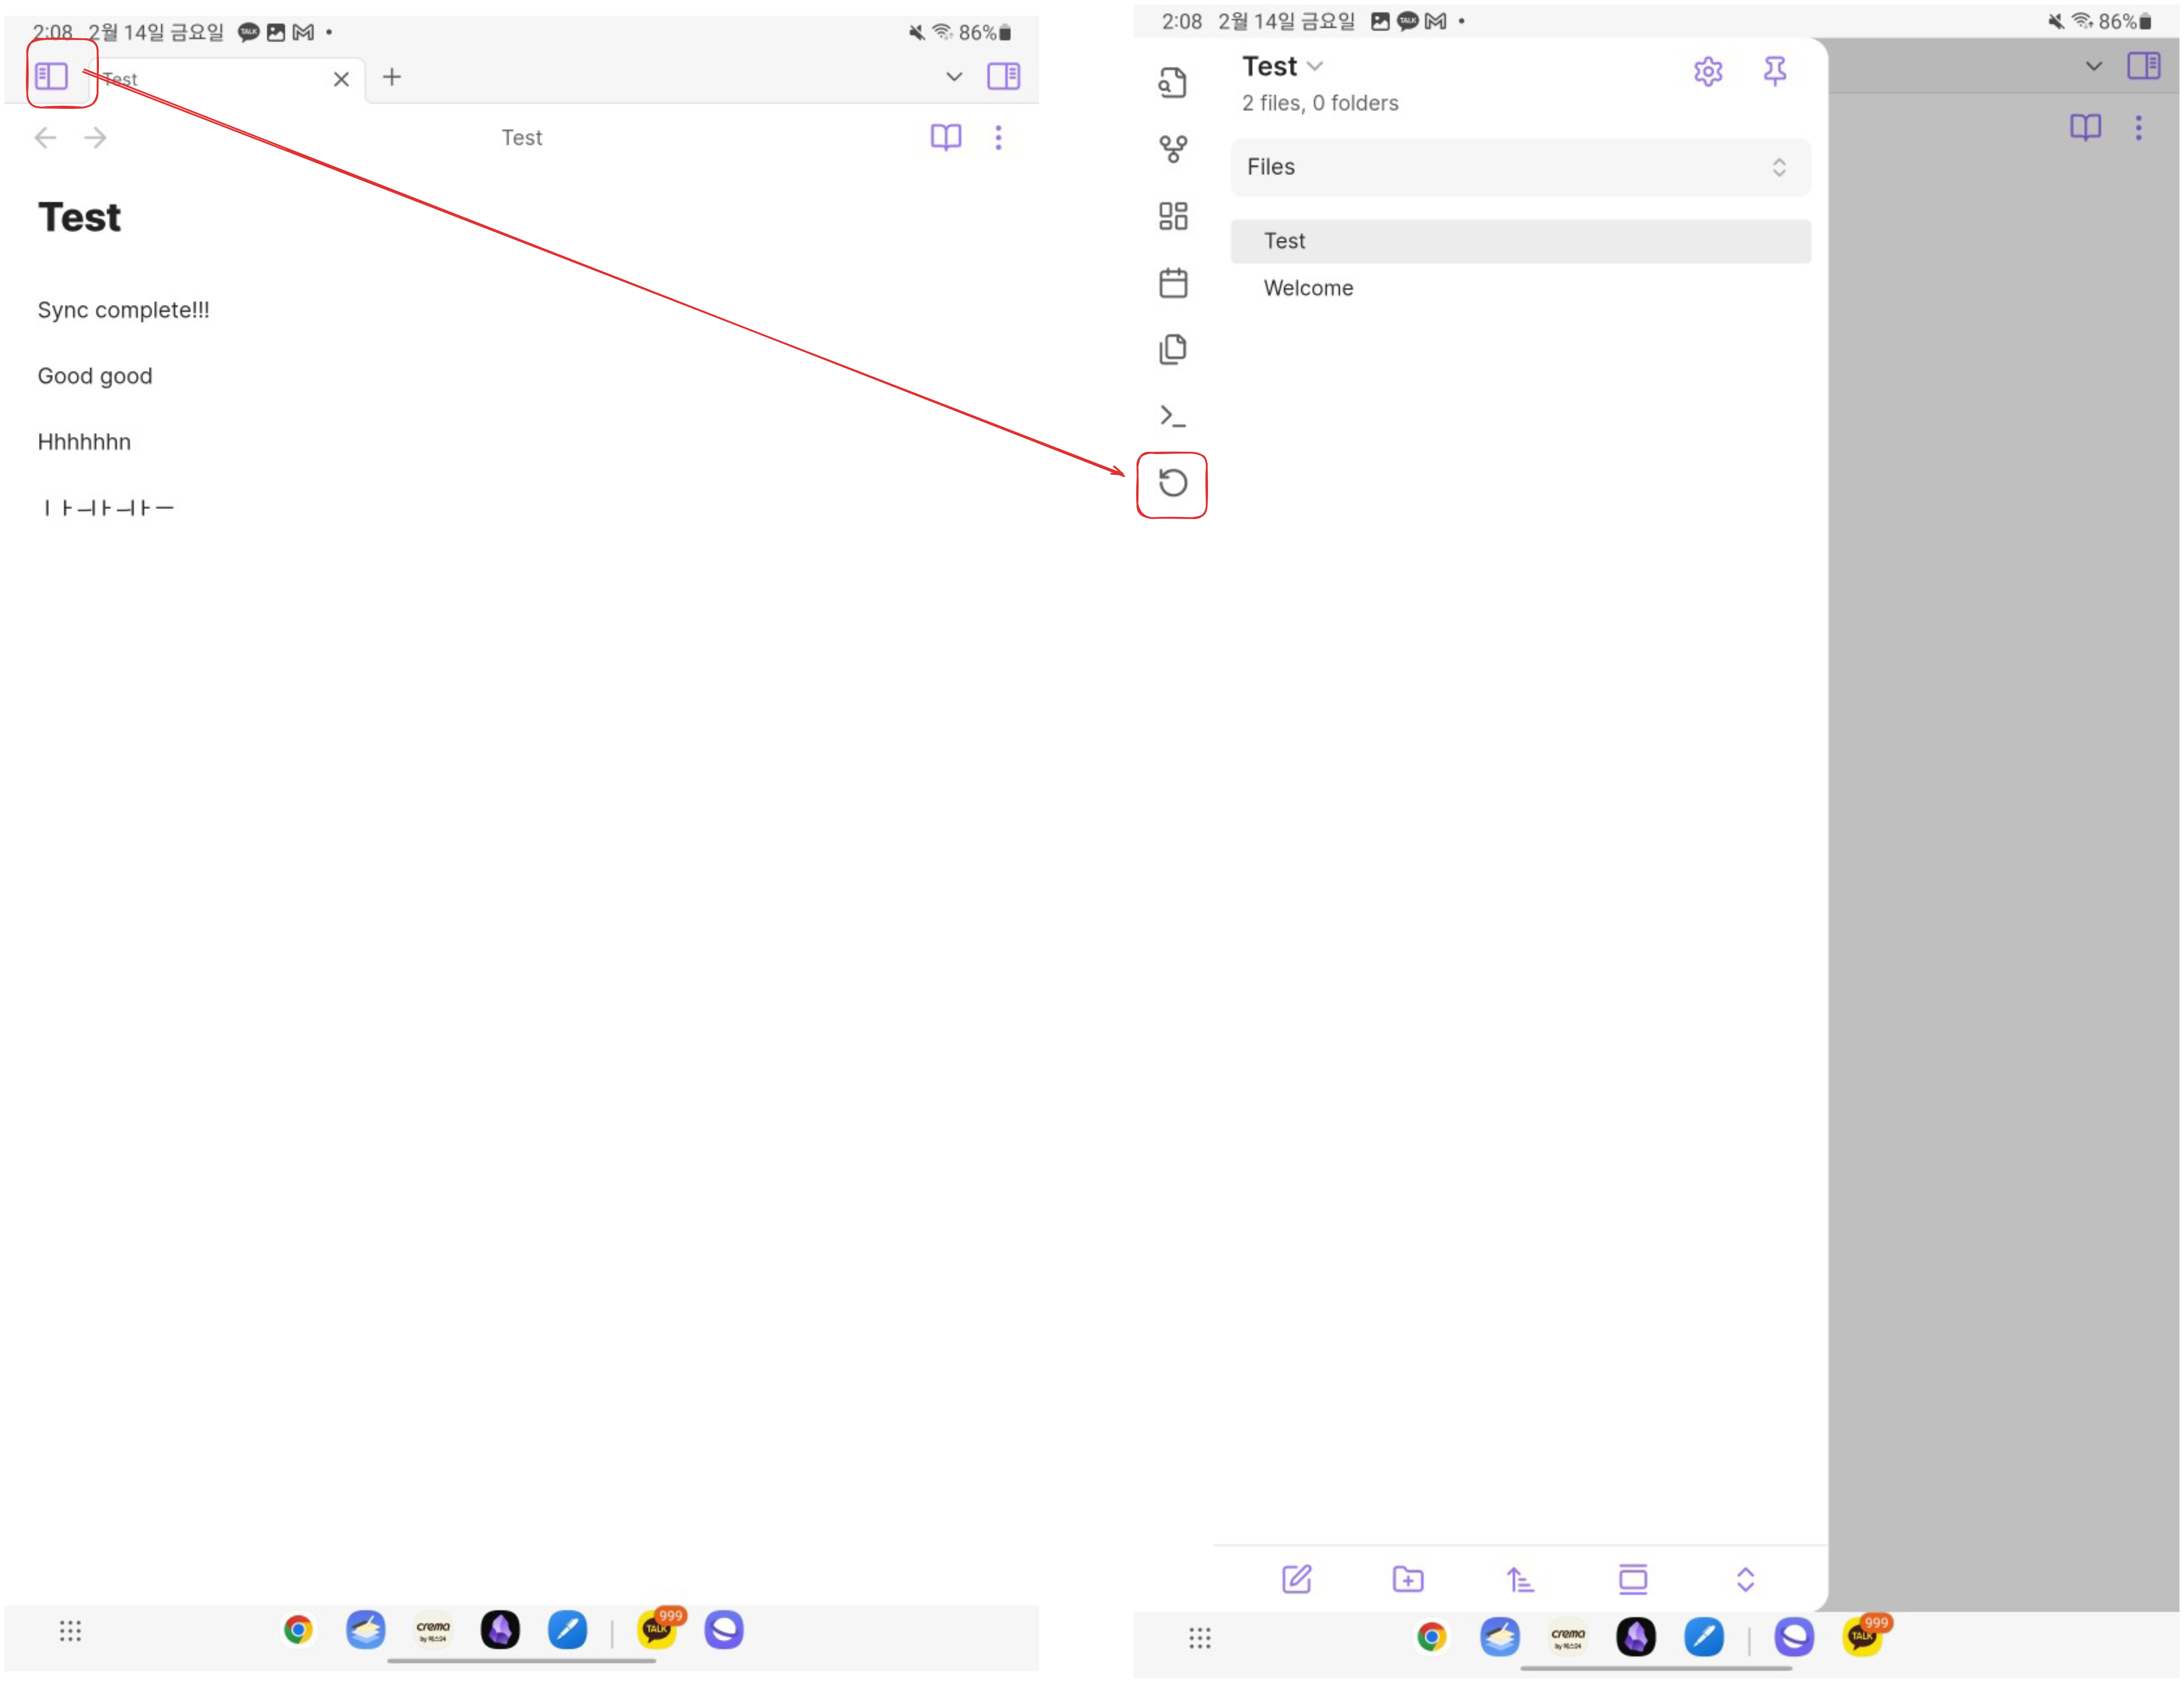Screen dimensions: 2184x1683
Task: Create a new folder from bottom bar
Action: point(1408,1579)
